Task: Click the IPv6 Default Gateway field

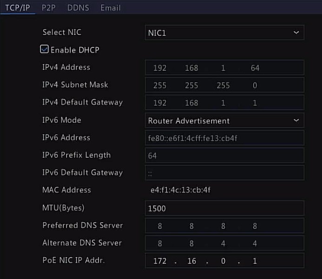Action: point(224,173)
